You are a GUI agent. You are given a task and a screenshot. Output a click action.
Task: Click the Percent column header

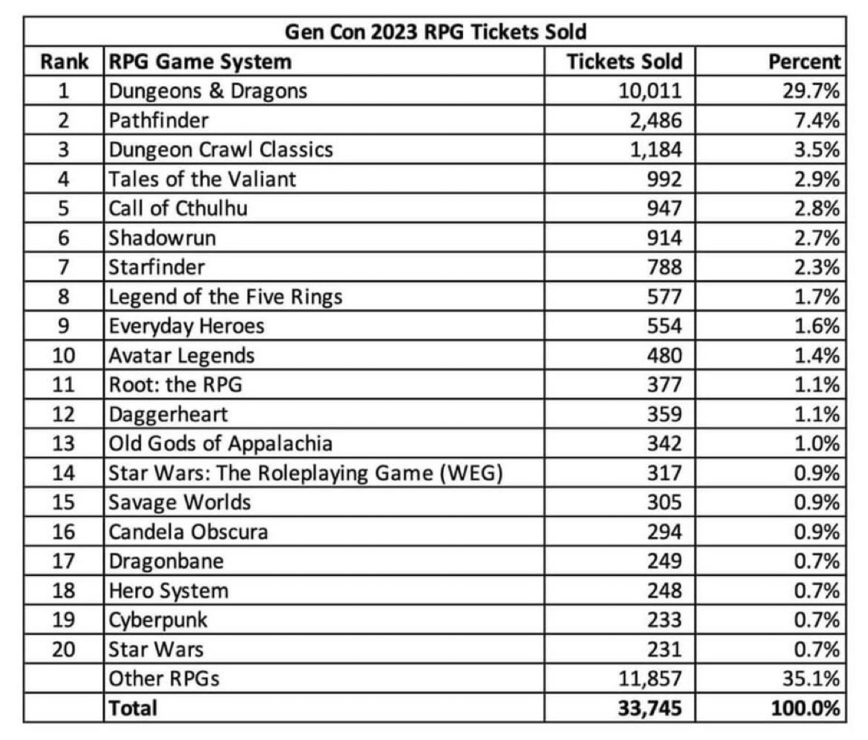coord(805,61)
